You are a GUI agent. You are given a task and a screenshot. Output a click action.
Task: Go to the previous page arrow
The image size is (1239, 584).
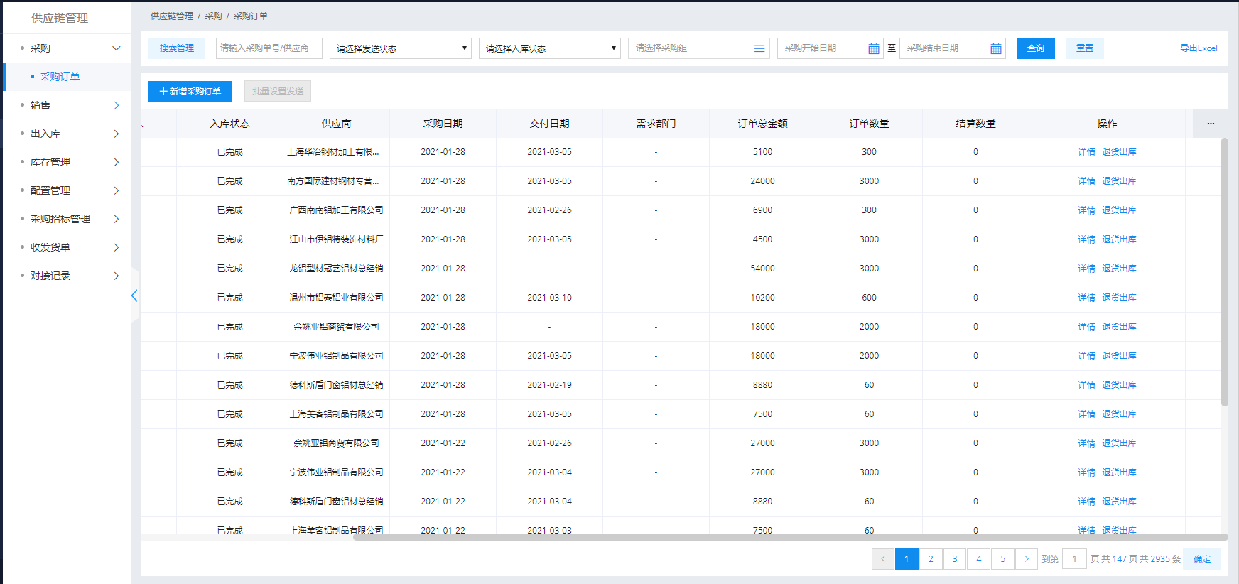click(x=882, y=559)
